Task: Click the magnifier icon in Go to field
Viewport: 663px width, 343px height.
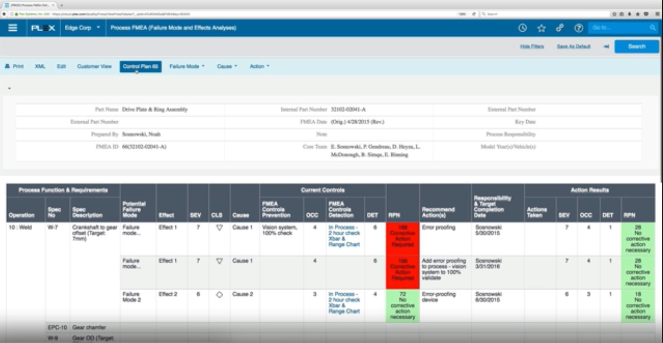Action: (653, 28)
